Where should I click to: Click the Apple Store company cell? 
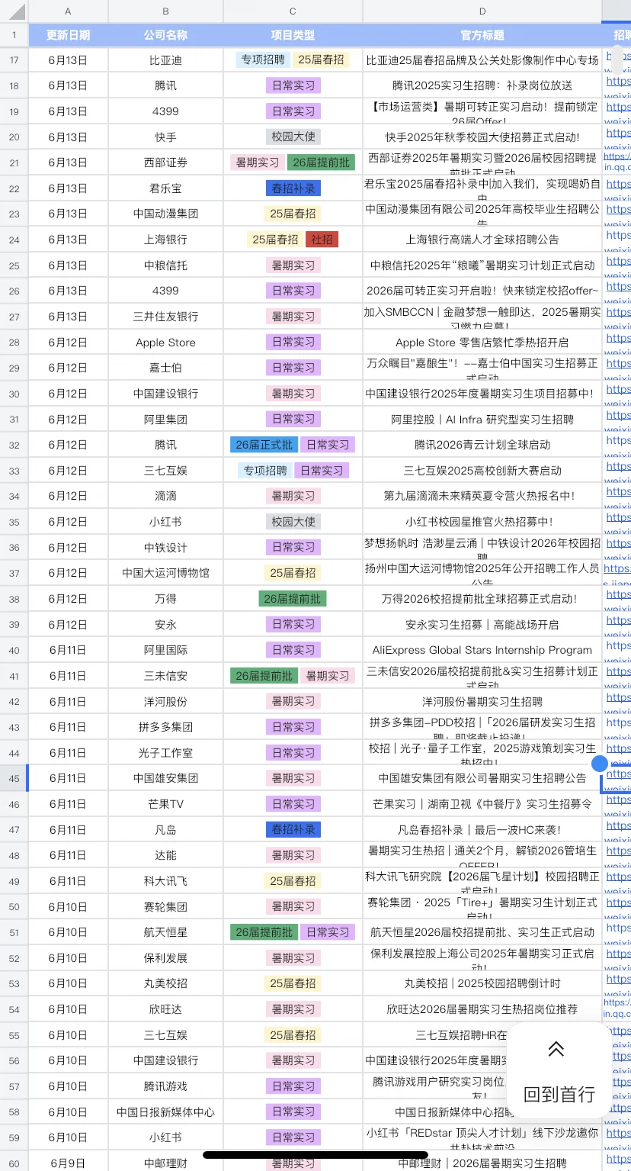(x=165, y=343)
